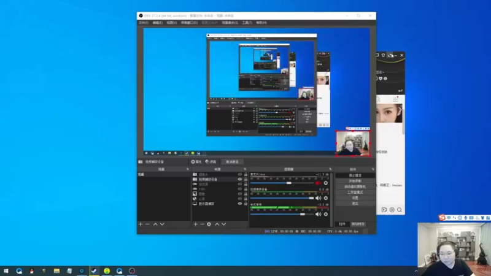This screenshot has height=276, width=491.
Task: Open 设置 settings from controls panel
Action: (x=355, y=198)
